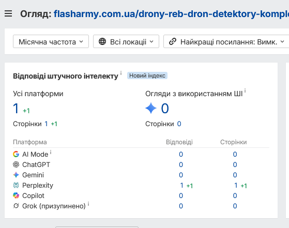The image size is (289, 228).
Task: Click info icon beside Відповіді штучного інтелекту
Action: 121,73
